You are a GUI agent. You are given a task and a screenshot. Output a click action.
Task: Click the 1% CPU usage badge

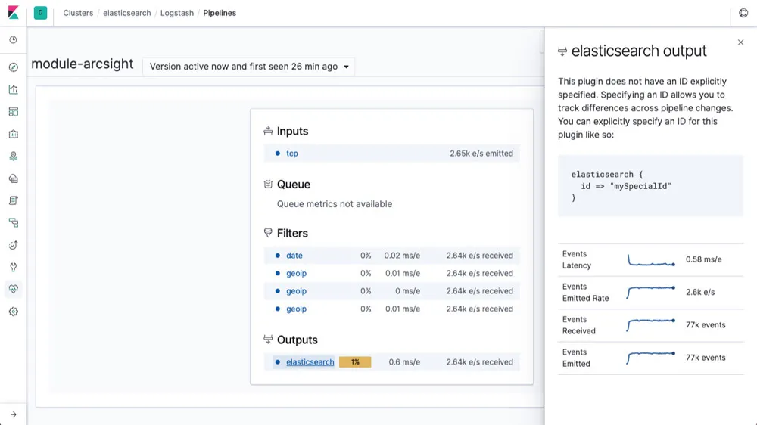point(355,362)
